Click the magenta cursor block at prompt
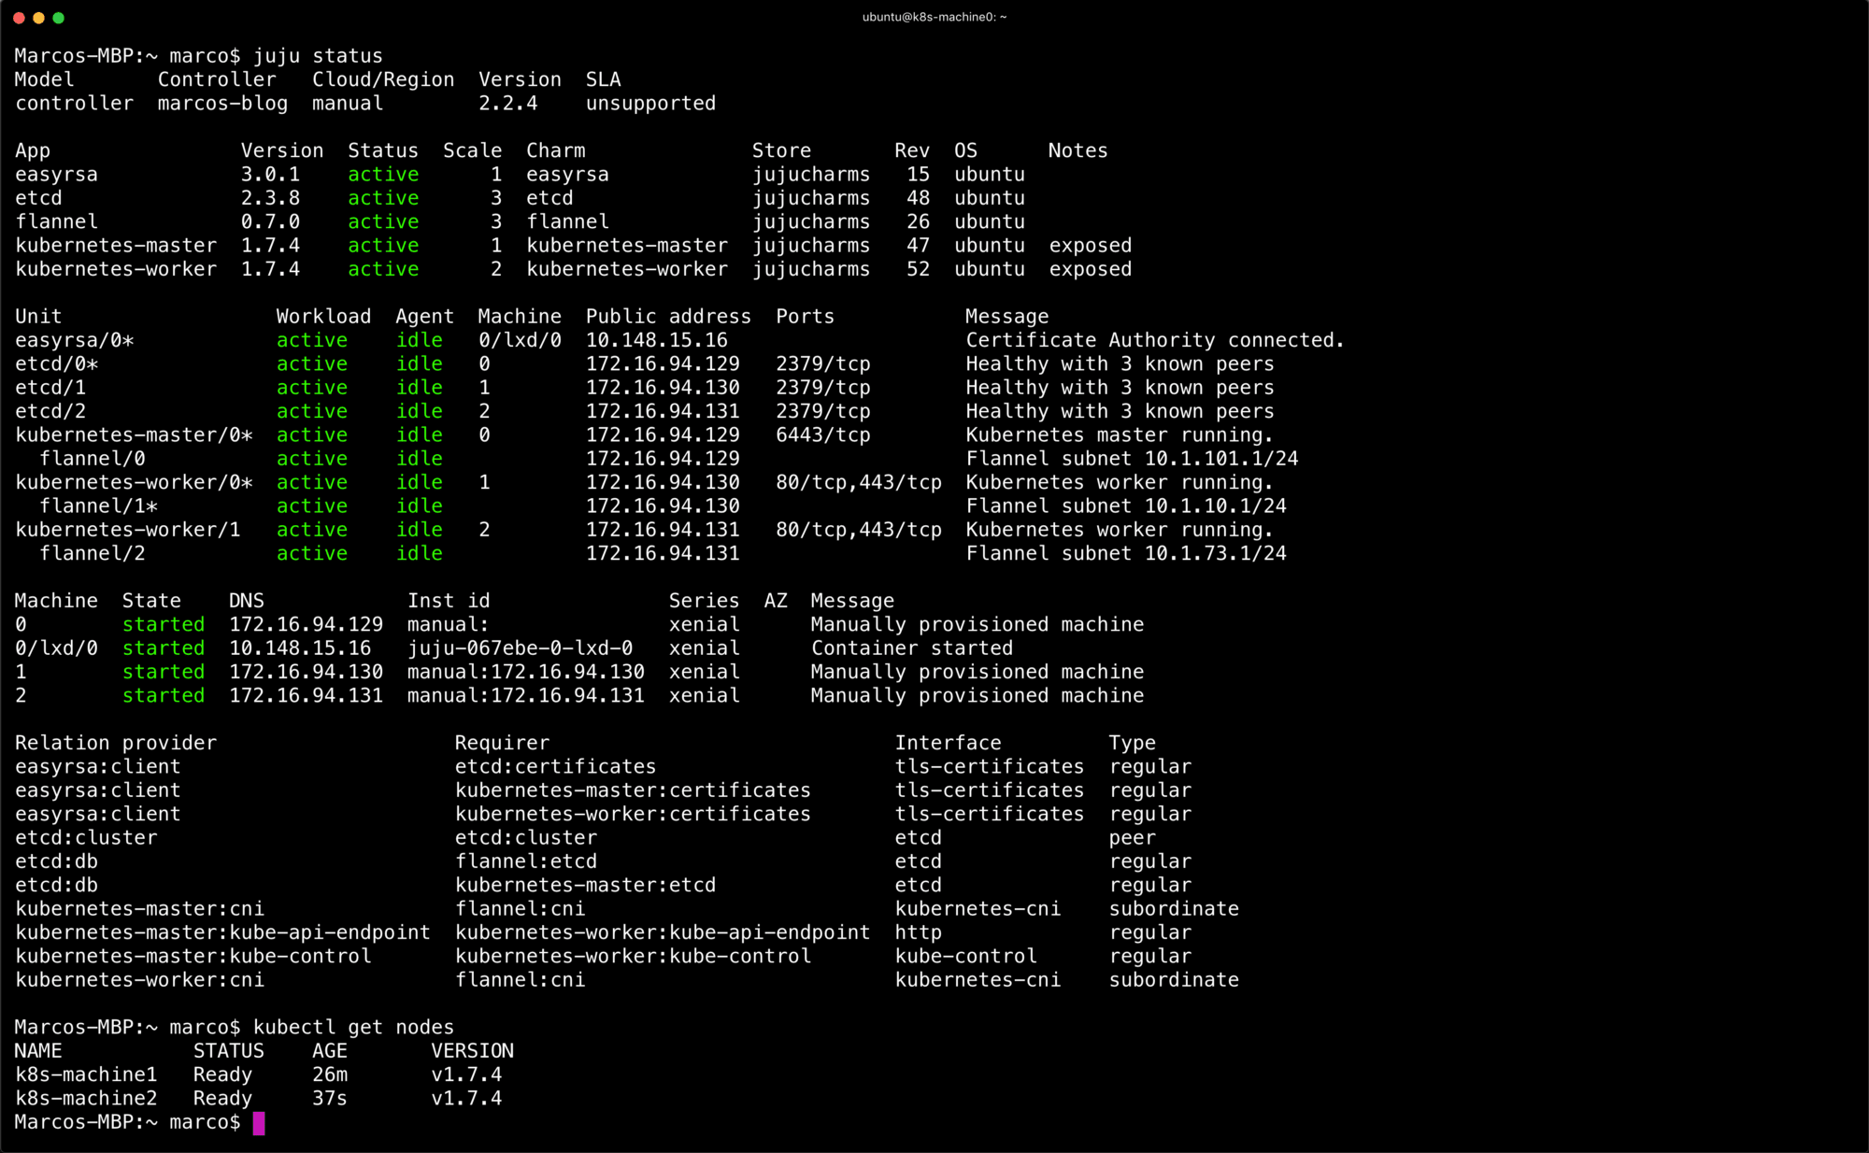Viewport: 1869px width, 1153px height. tap(259, 1122)
